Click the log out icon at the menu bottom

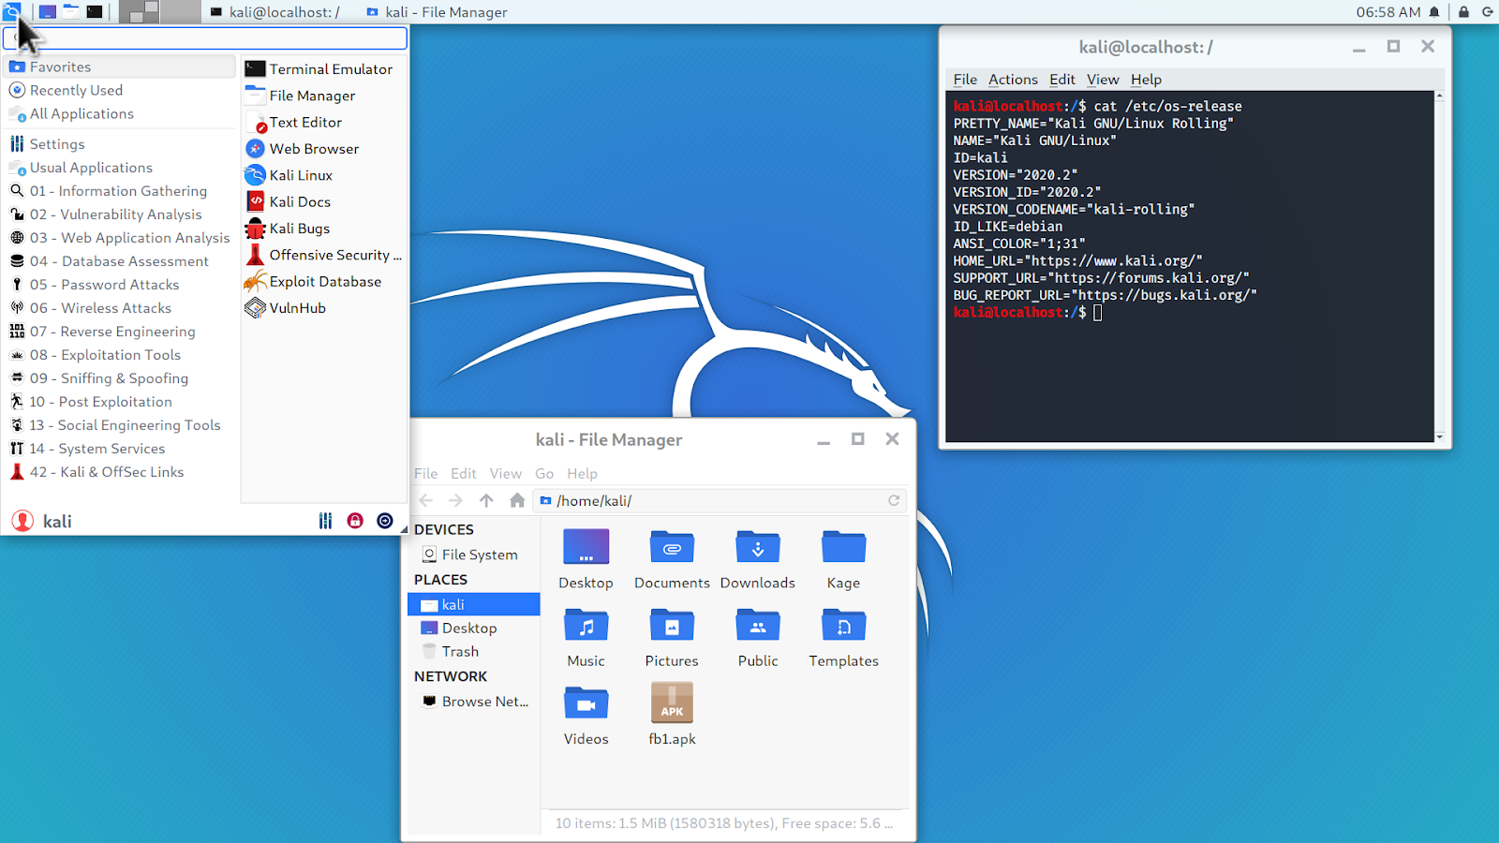click(385, 521)
